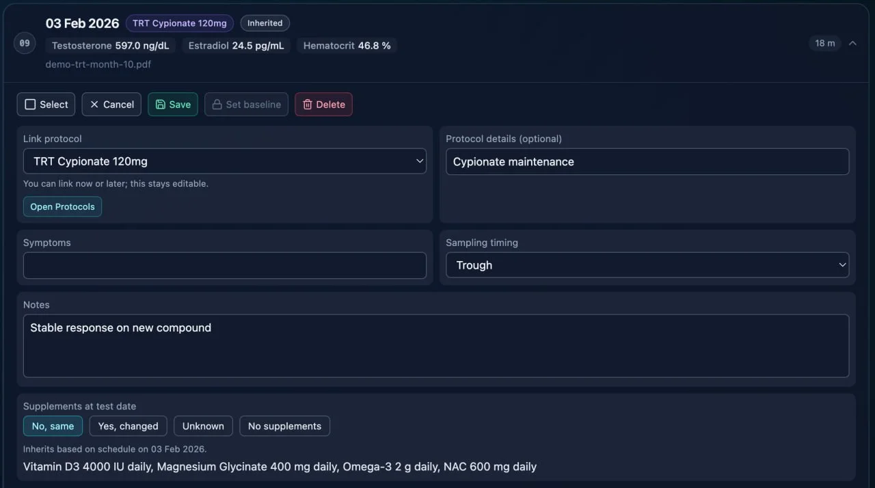Click the Inherited status badge
The height and width of the screenshot is (488, 875).
coord(265,23)
